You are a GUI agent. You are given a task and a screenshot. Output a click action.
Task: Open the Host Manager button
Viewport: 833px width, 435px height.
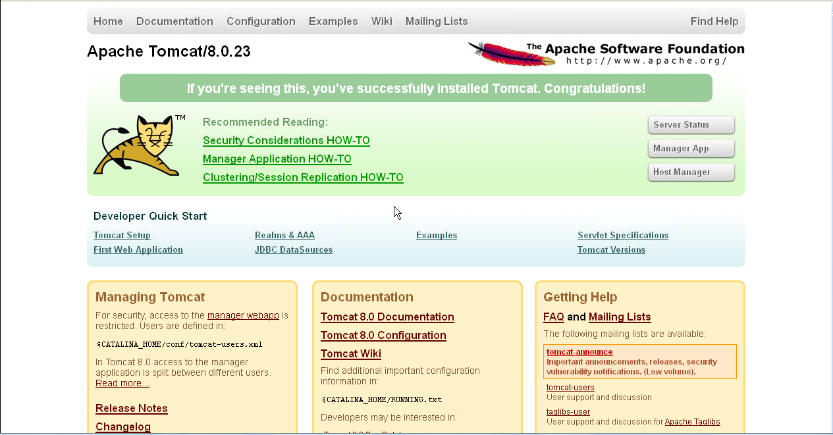[x=691, y=172]
